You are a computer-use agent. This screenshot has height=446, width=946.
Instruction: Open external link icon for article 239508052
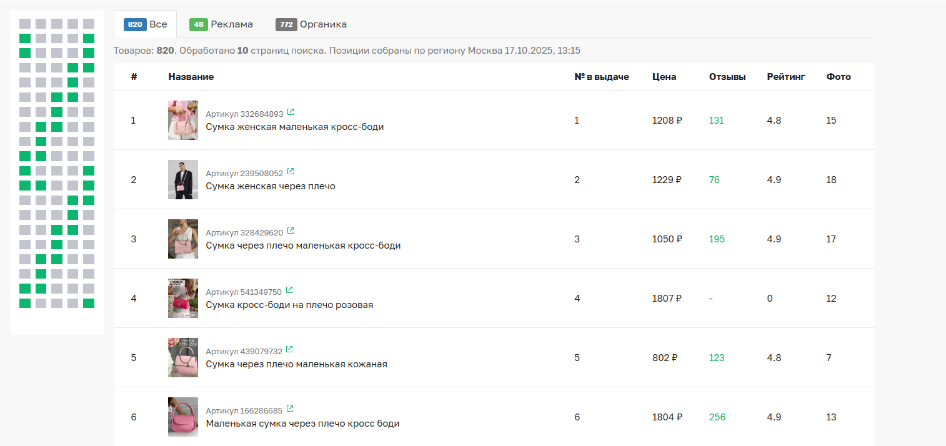tap(290, 172)
